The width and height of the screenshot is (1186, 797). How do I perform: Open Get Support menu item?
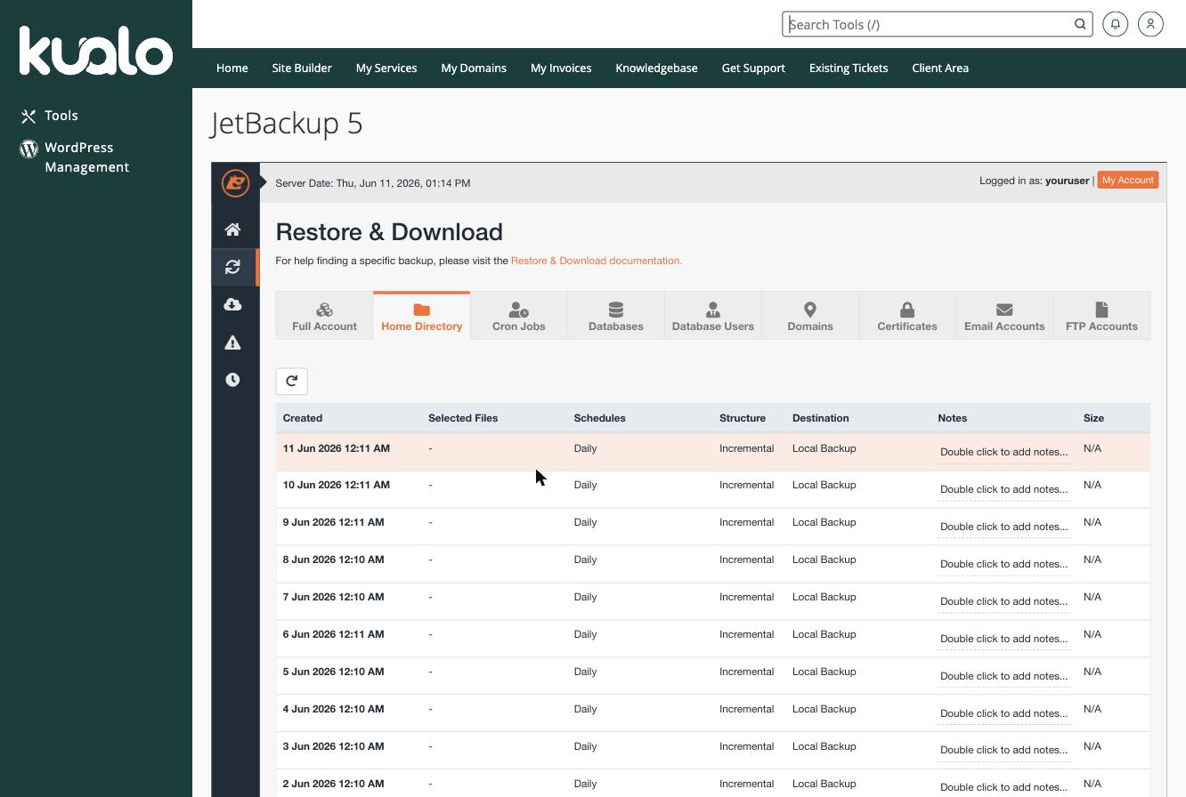(x=753, y=68)
